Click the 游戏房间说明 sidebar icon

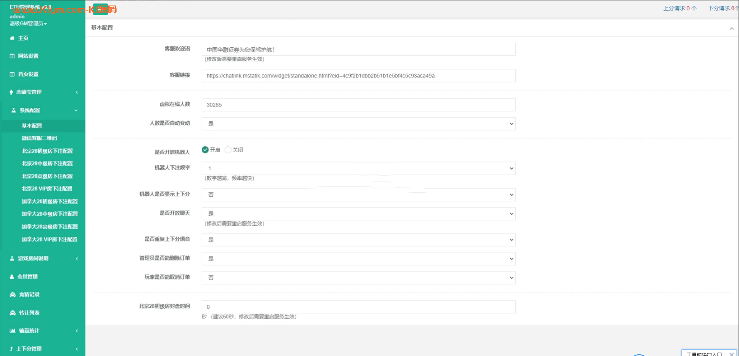coord(12,258)
